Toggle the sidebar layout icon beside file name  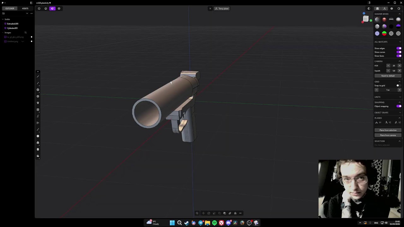point(31,3)
